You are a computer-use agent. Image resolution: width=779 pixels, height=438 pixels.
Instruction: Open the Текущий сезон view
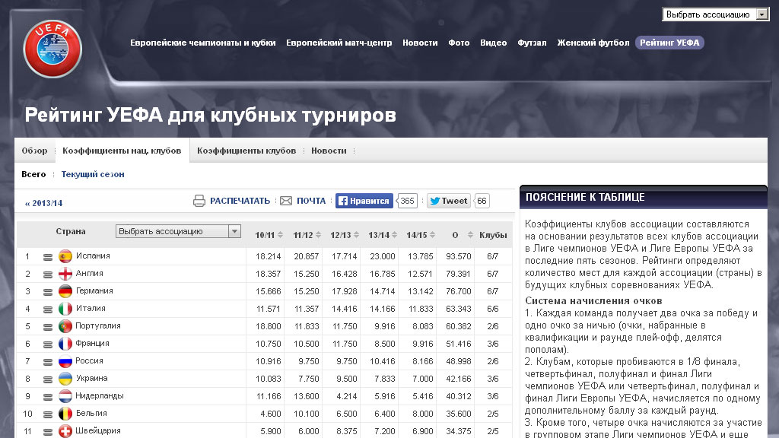coord(93,174)
